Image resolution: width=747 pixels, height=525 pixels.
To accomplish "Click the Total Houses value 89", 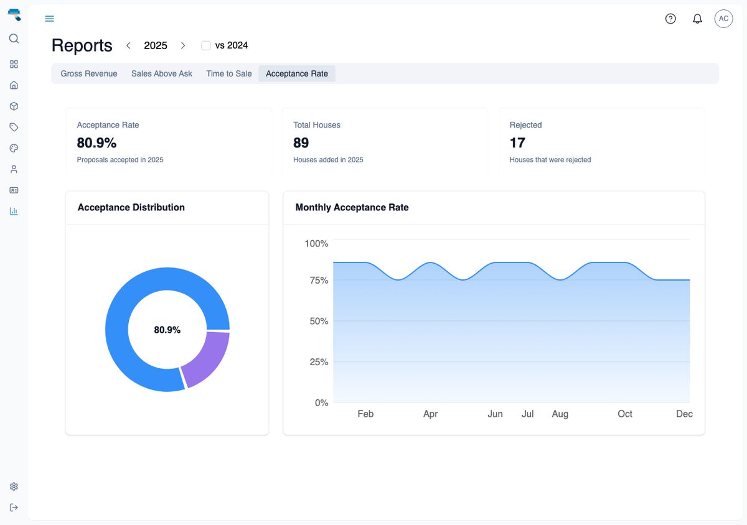I will (301, 143).
